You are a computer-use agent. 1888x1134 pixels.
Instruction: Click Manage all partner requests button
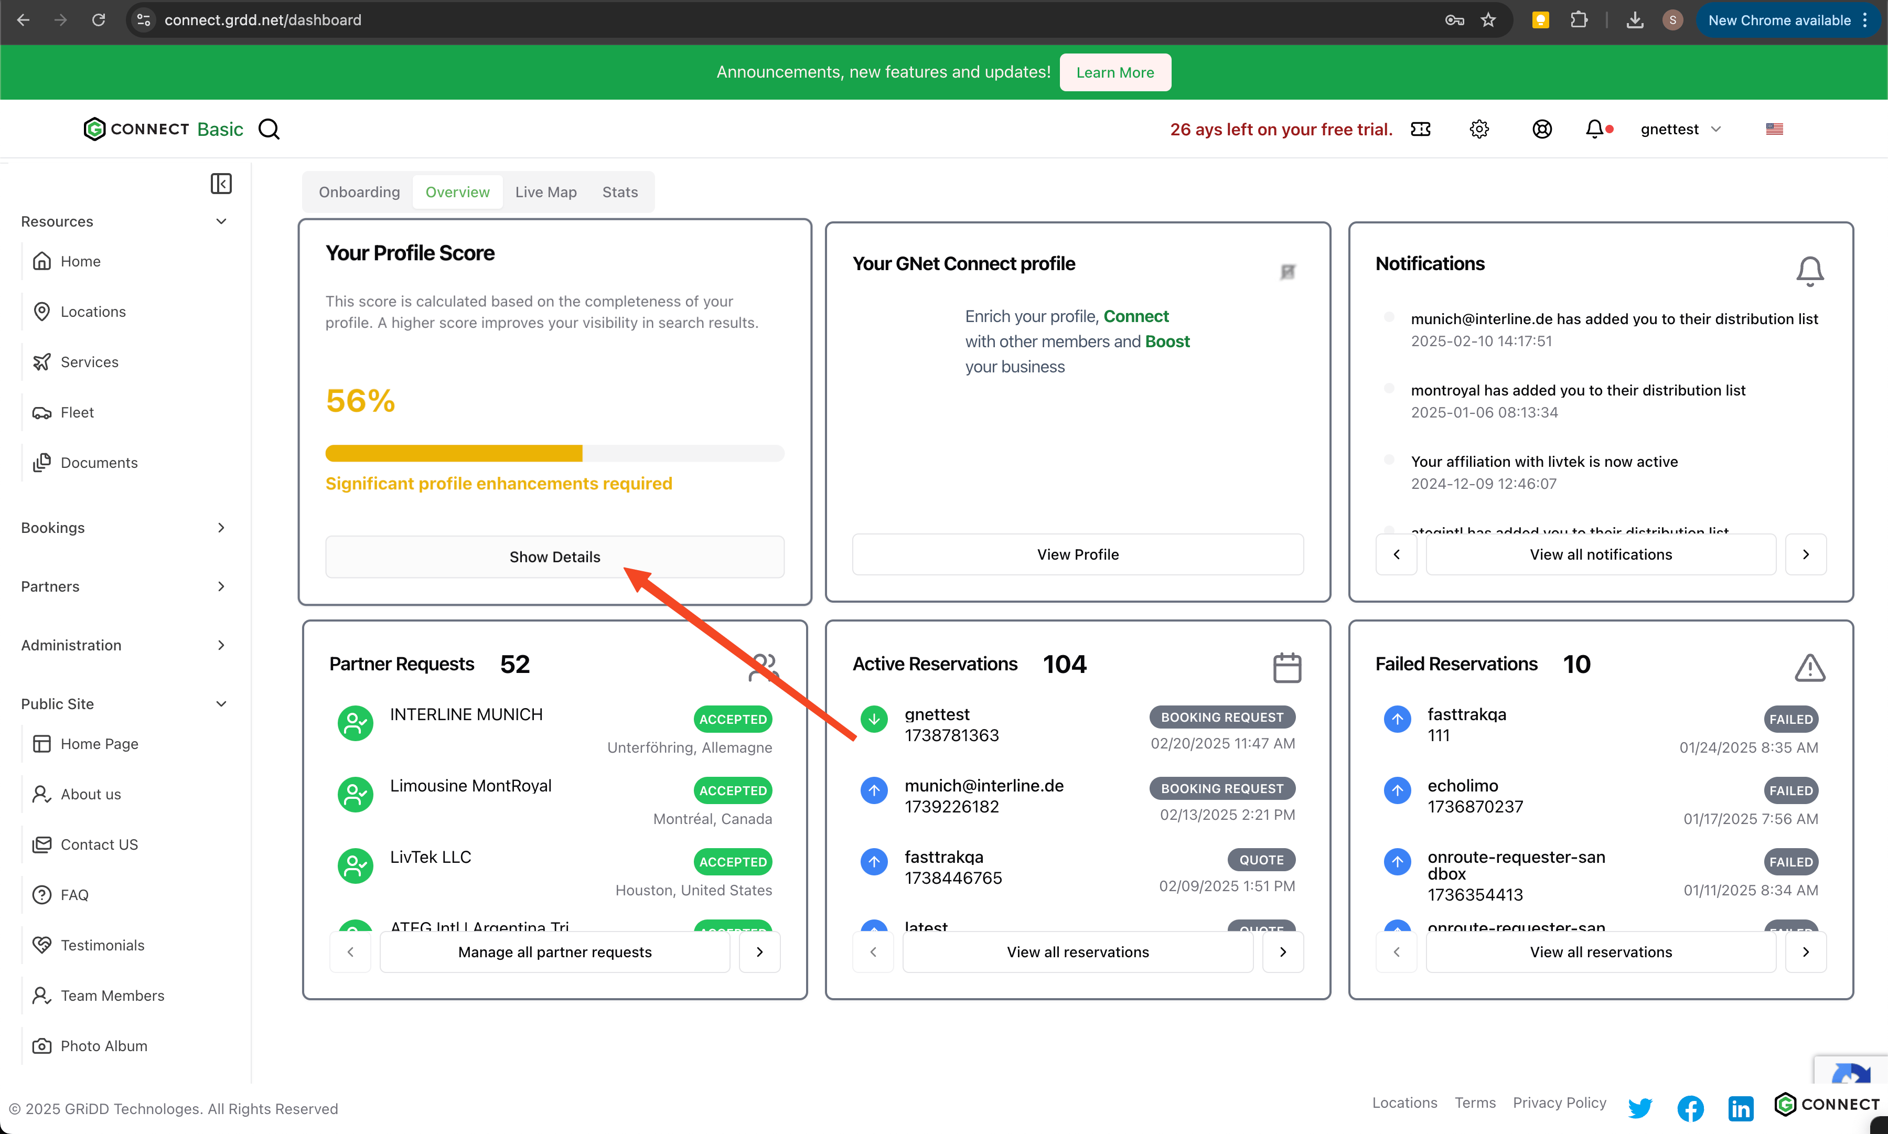555,951
